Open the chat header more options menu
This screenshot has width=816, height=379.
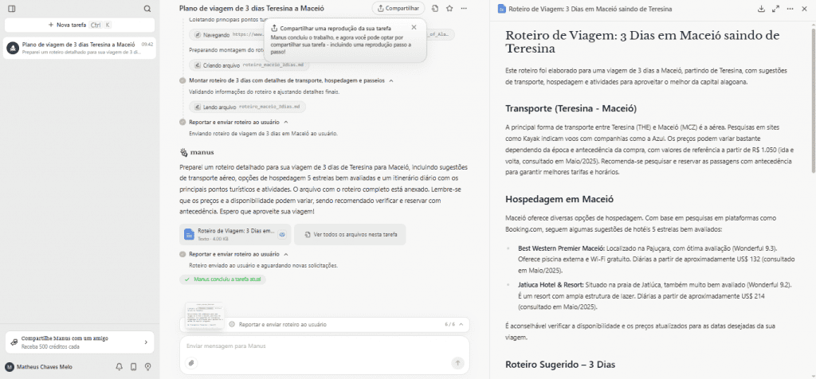coord(464,8)
